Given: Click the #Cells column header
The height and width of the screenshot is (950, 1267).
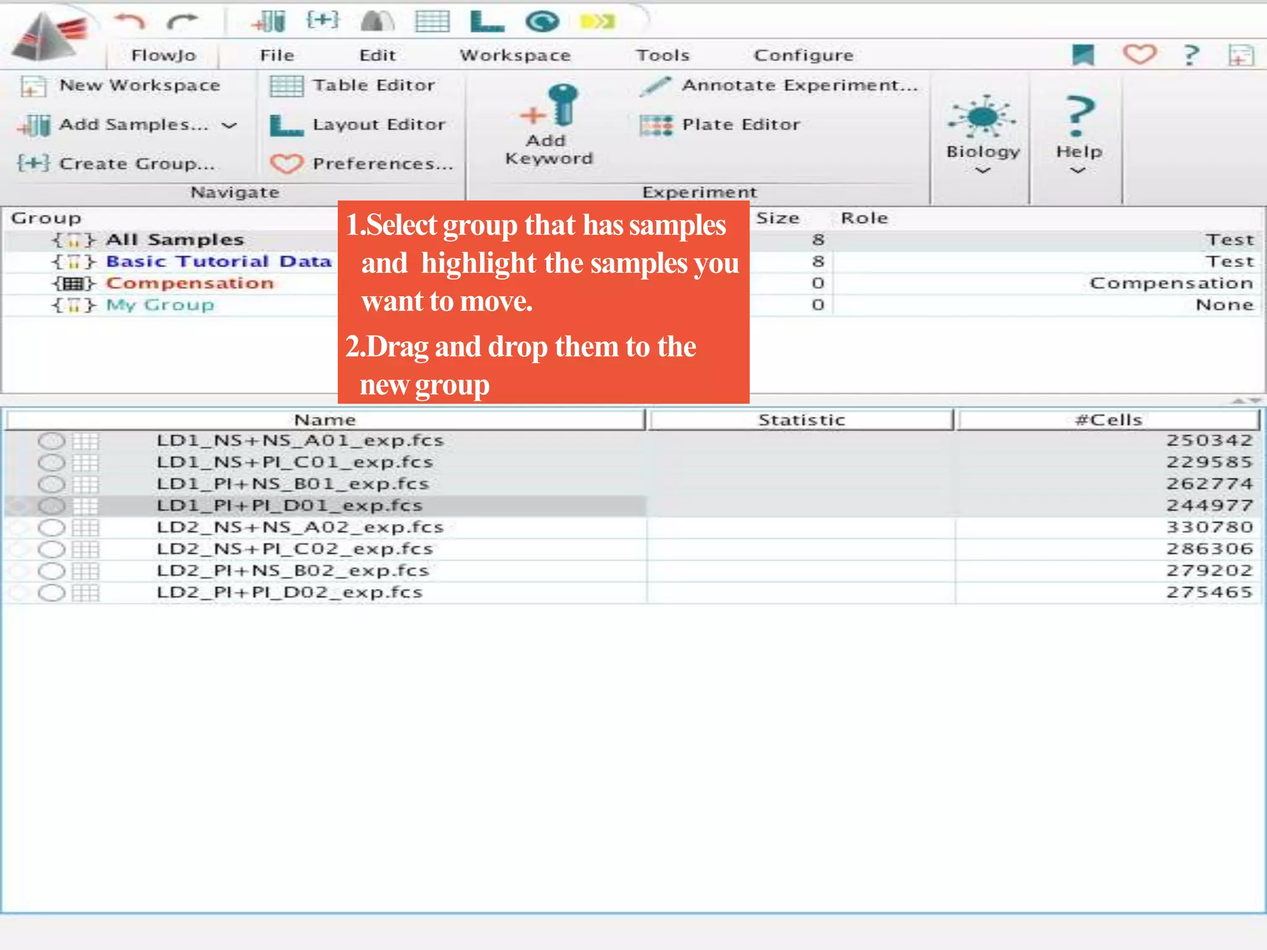Looking at the screenshot, I should (x=1108, y=420).
